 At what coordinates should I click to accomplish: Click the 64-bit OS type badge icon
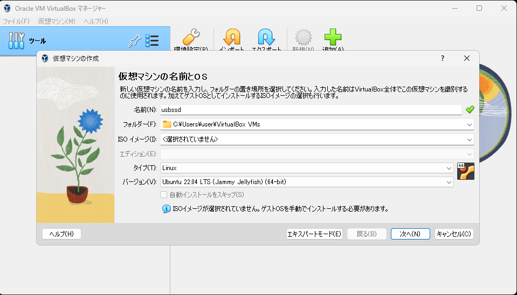[466, 171]
